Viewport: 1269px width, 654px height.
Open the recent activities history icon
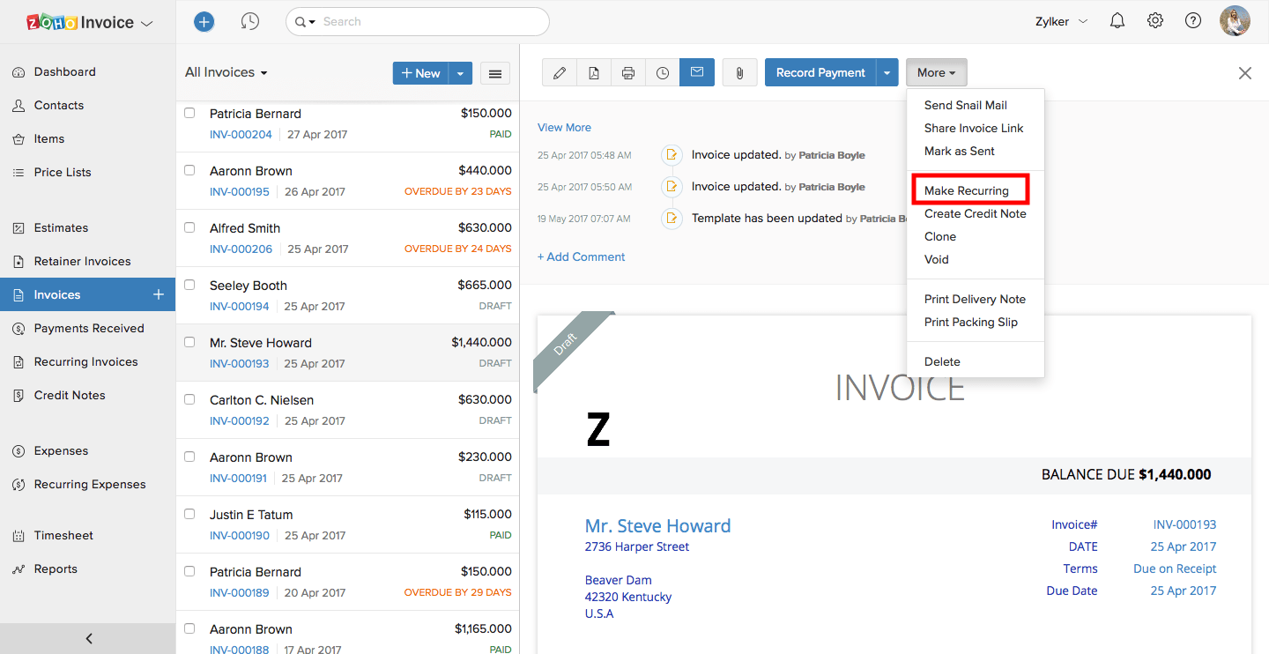pyautogui.click(x=250, y=20)
